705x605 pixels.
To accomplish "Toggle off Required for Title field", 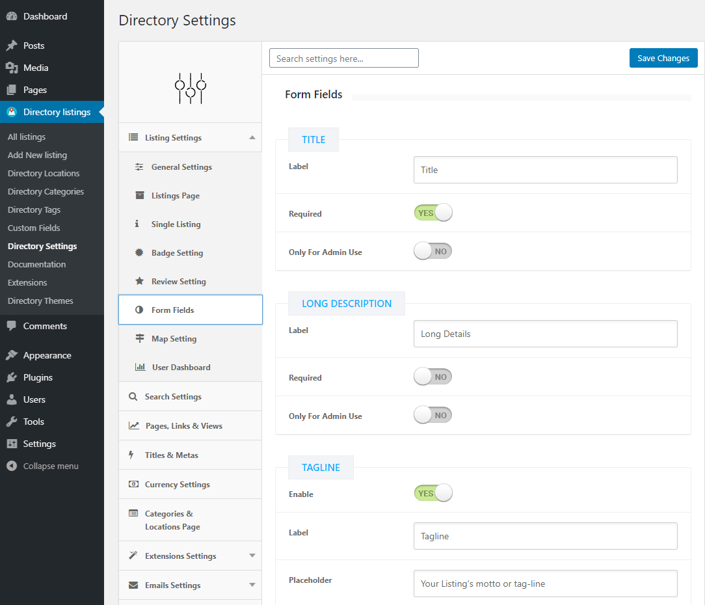I will (433, 212).
